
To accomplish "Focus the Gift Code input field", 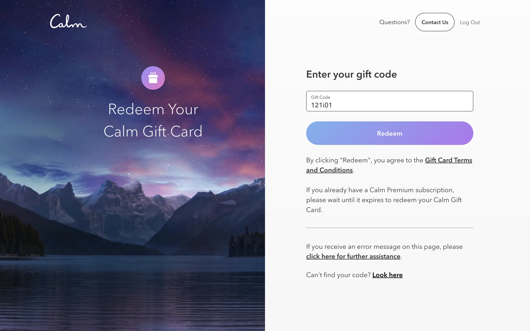I will (389, 101).
